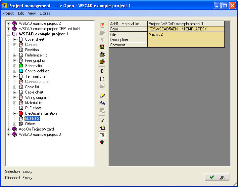Click the 'Project: WSCAD example project 1' header cell
Viewport: 238px width, 187px height.
(x=186, y=24)
